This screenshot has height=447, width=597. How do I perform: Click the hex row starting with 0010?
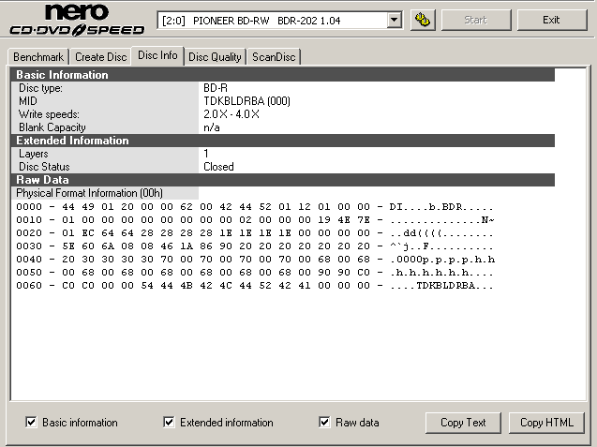click(255, 220)
